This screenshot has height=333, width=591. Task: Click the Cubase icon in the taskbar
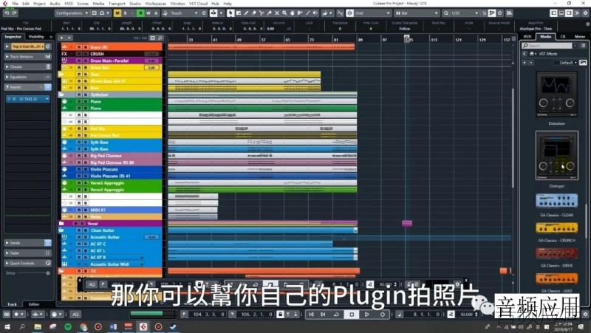point(143,327)
